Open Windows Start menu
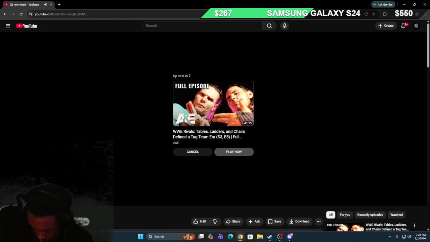The image size is (430, 242). (141, 237)
